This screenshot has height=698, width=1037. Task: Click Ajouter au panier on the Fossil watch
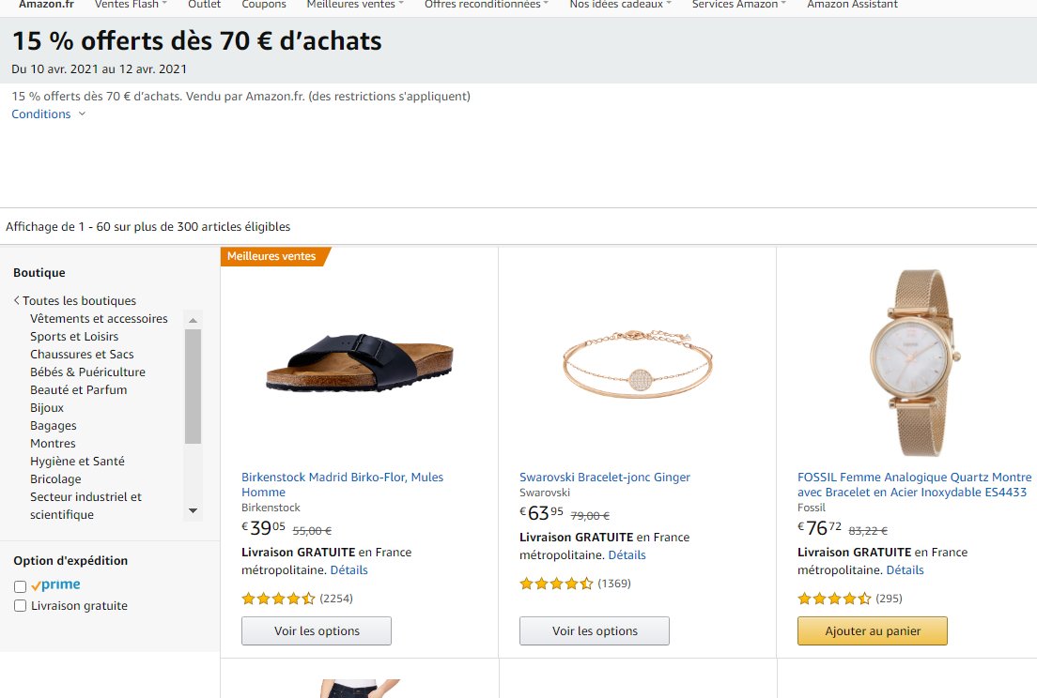(x=872, y=630)
